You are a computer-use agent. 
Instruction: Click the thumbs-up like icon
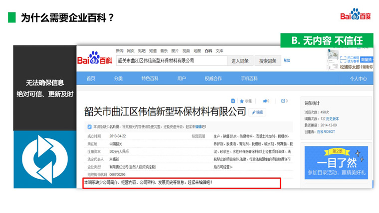265,101
